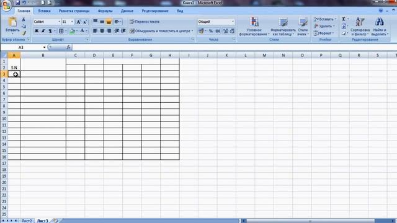Toggle middle vertical alignment
Image resolution: width=397 pixels, height=223 pixels.
pos(102,22)
